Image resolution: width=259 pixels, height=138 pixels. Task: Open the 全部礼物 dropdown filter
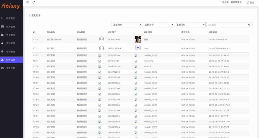tap(158, 25)
